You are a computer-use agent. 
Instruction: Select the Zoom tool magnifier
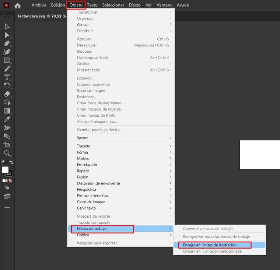[x=7, y=153]
